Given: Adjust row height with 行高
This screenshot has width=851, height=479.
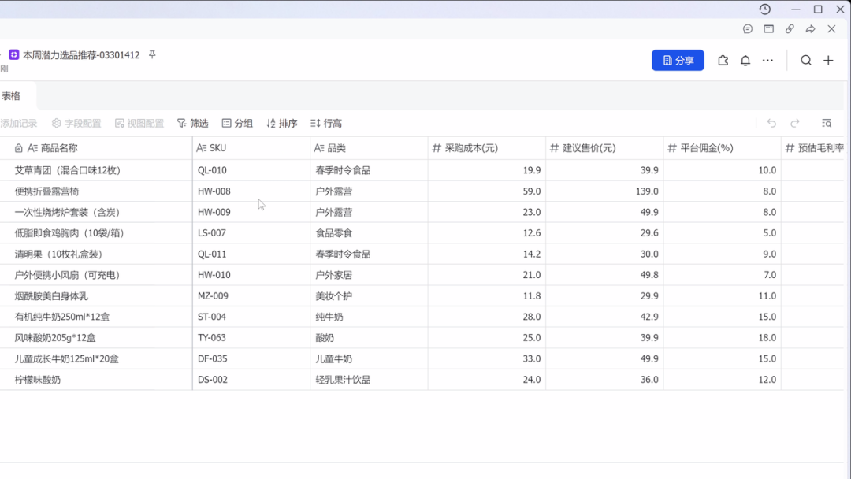Looking at the screenshot, I should pyautogui.click(x=326, y=124).
